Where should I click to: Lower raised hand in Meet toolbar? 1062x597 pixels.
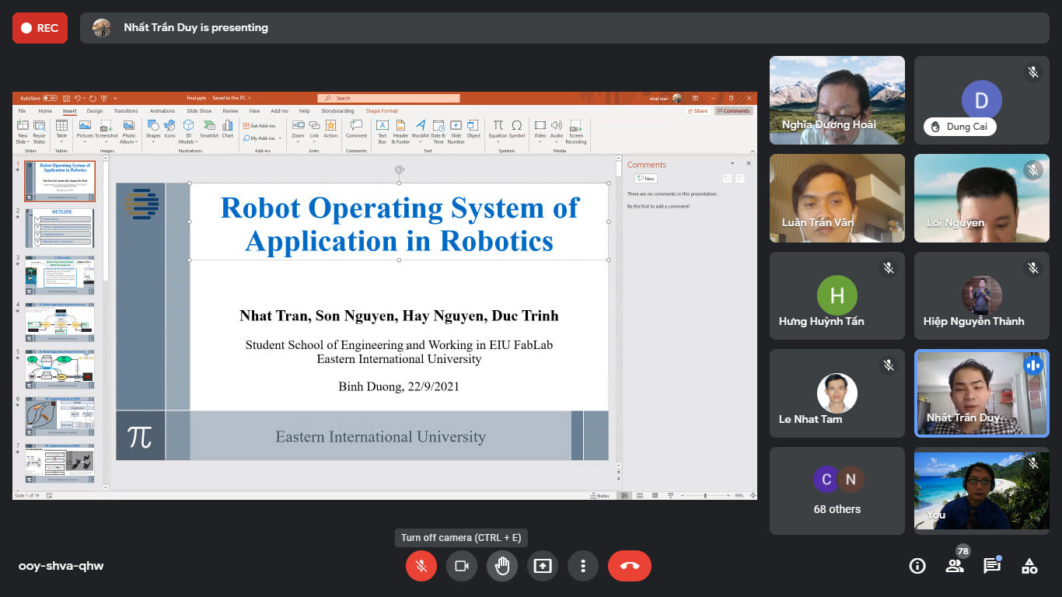point(502,566)
